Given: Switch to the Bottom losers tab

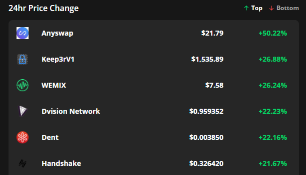Looking at the screenshot, I should (x=287, y=8).
